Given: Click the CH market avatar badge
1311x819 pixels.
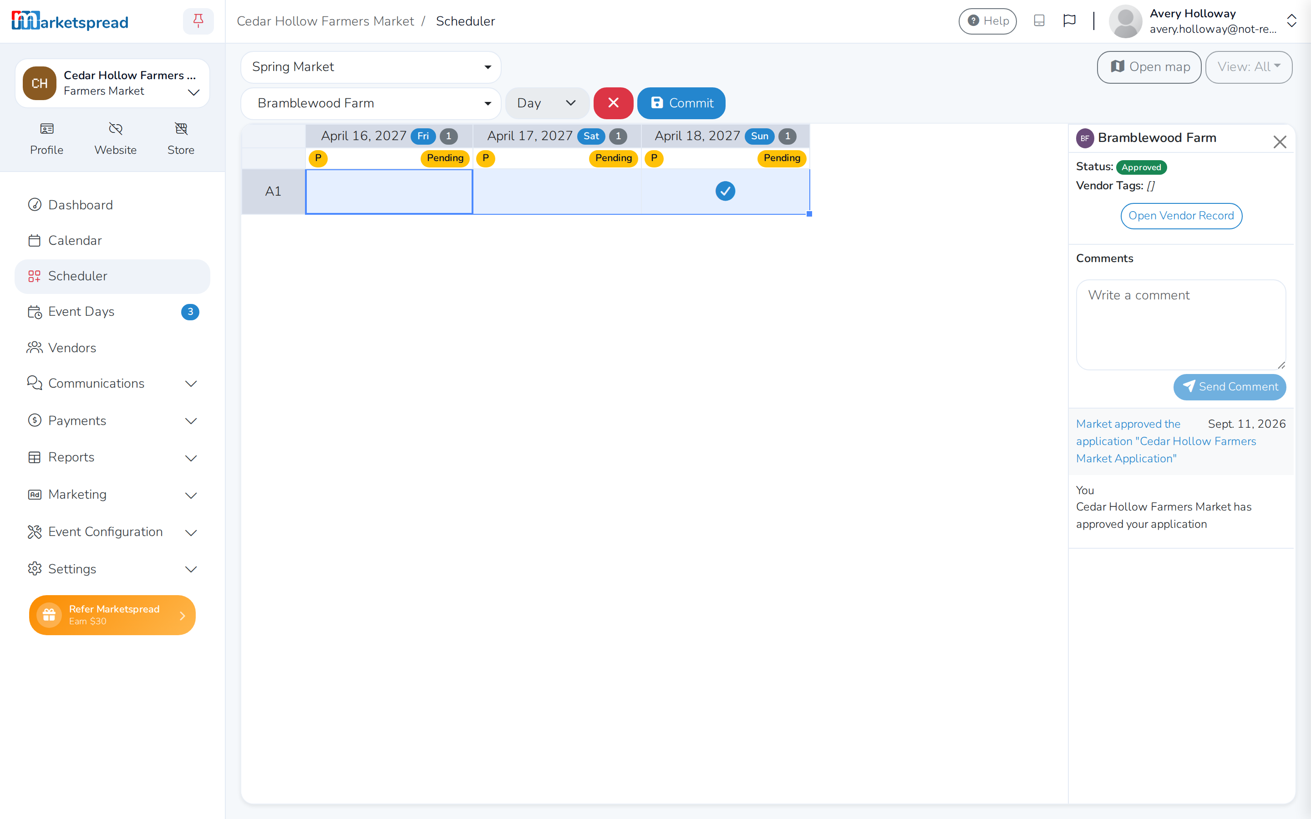Looking at the screenshot, I should [40, 83].
